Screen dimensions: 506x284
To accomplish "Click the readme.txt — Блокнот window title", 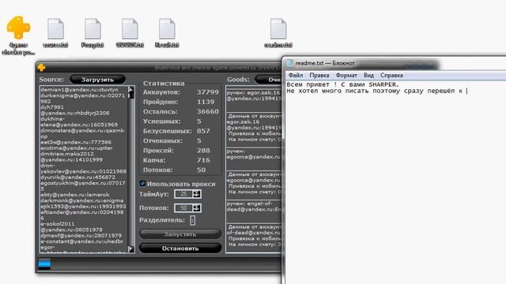I will (325, 63).
